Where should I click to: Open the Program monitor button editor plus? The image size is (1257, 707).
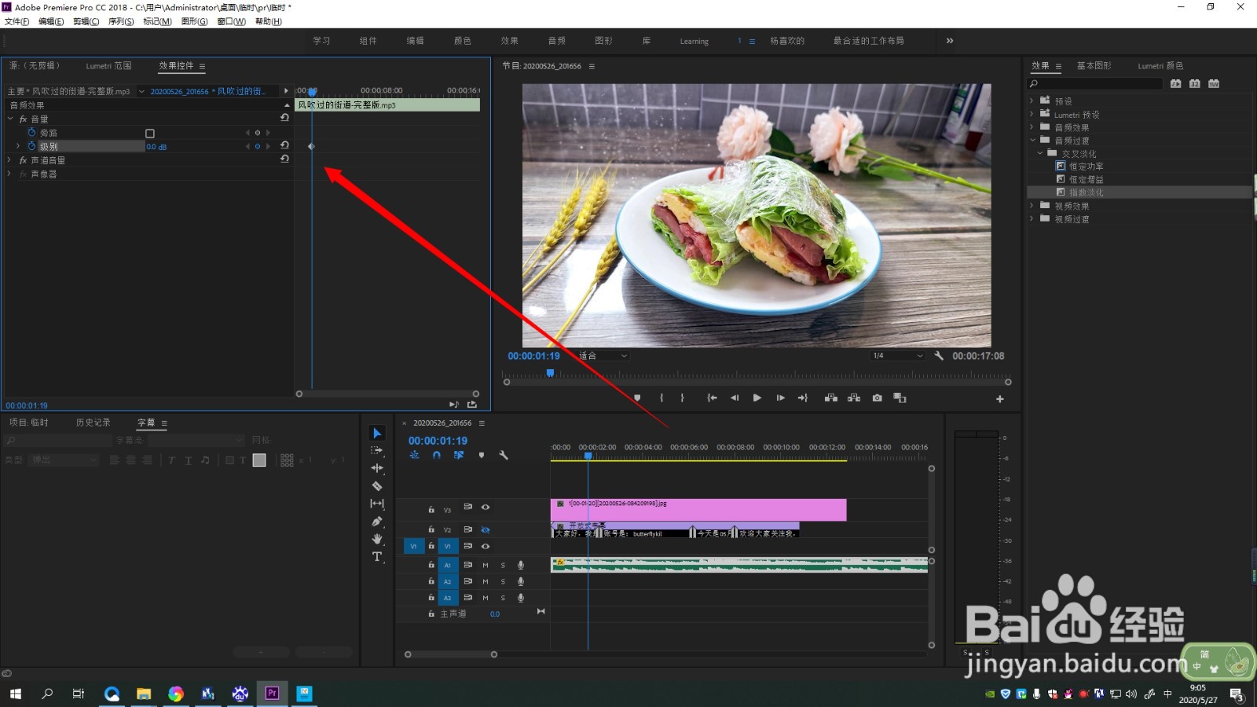tap(1000, 399)
